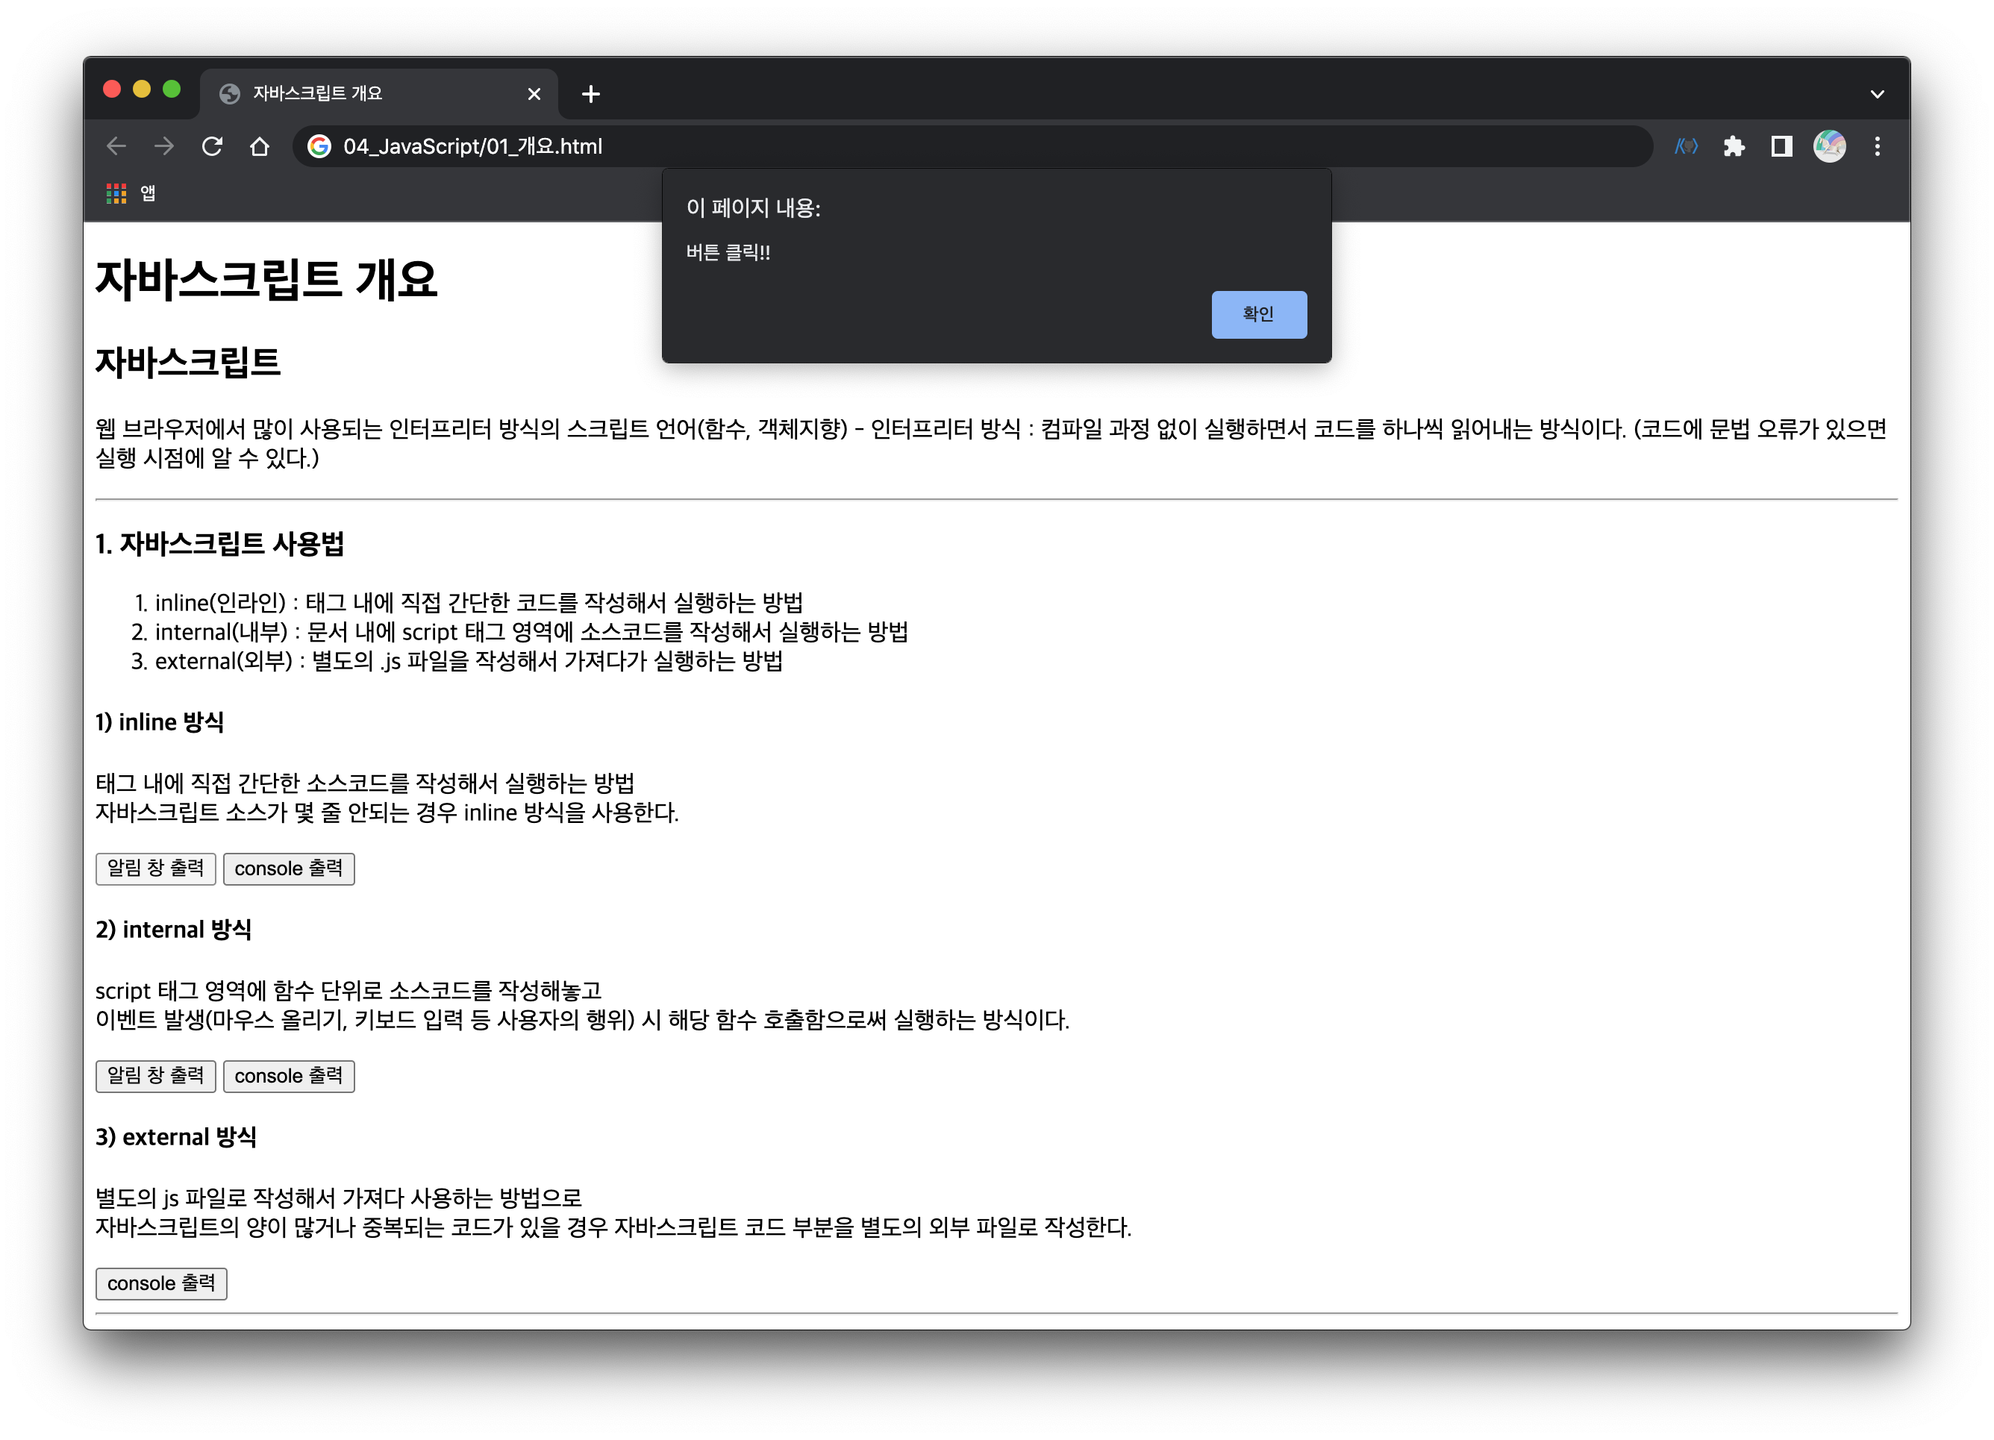Reload the current page

212,146
